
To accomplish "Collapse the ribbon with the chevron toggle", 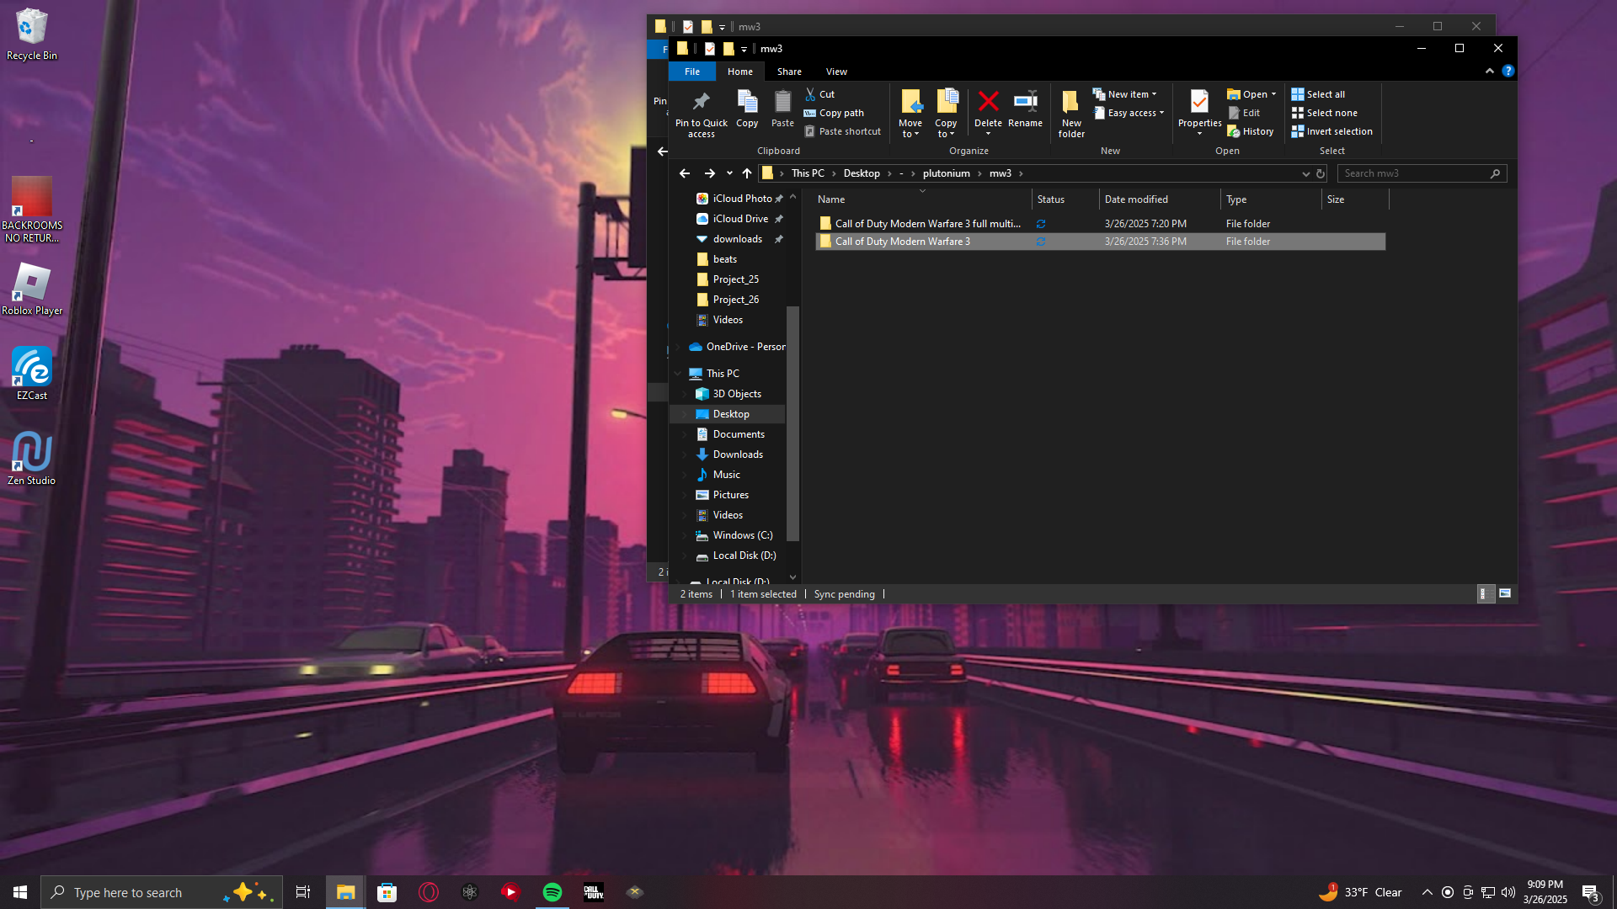I will 1489,72.
